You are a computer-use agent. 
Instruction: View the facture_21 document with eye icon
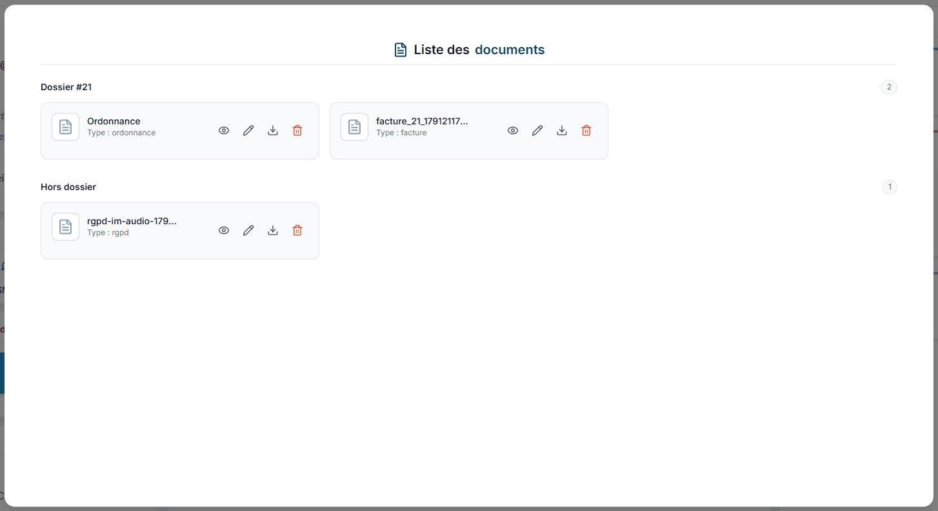click(513, 130)
